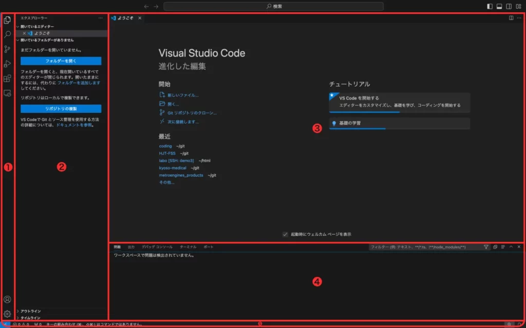Expand the アウトライン section
The height and width of the screenshot is (328, 526).
[x=62, y=311]
